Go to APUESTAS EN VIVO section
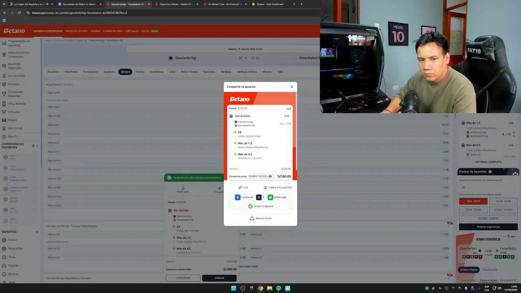 tap(77, 31)
